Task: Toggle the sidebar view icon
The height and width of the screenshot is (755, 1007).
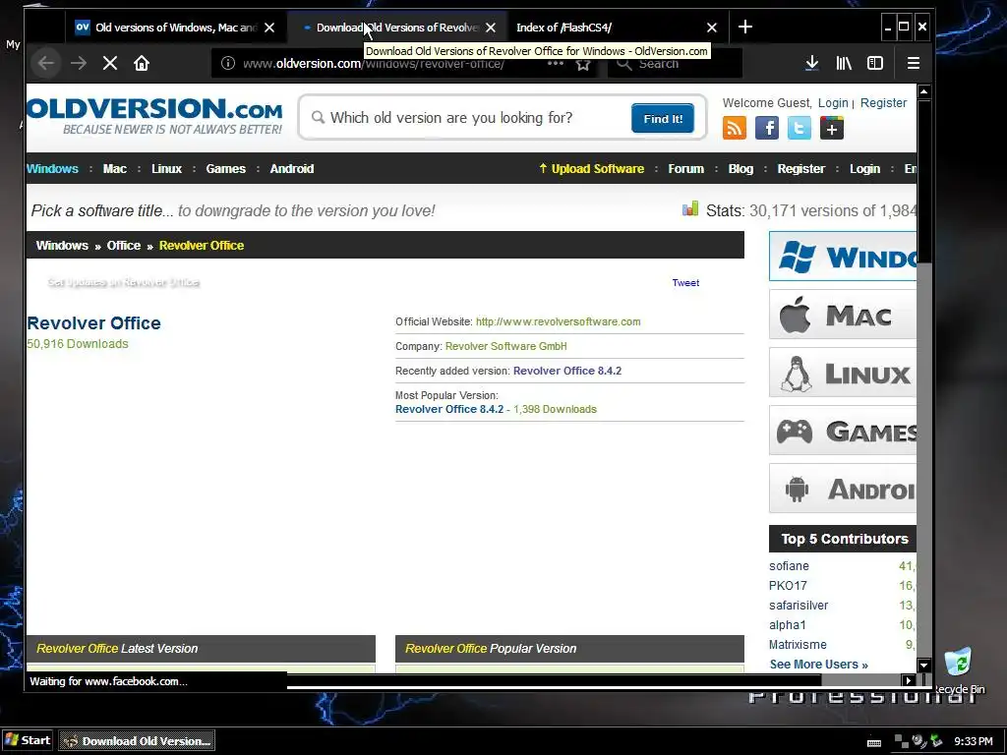Action: (874, 63)
